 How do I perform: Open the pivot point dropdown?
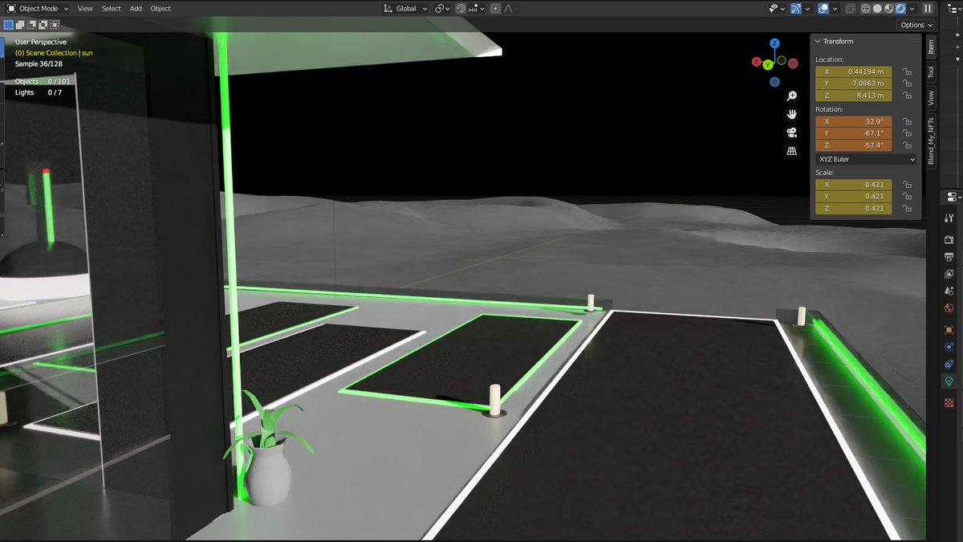442,9
